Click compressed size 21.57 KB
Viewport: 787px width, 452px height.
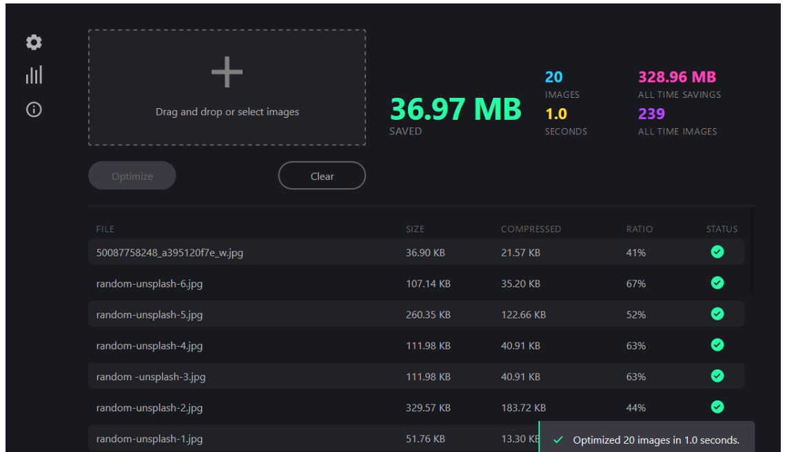coord(520,252)
